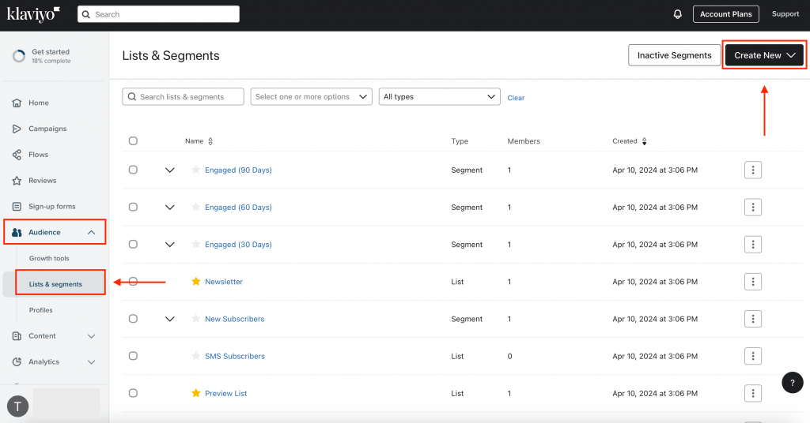Expand the Engaged (30 Days) row chevron
810x423 pixels.
pos(169,244)
